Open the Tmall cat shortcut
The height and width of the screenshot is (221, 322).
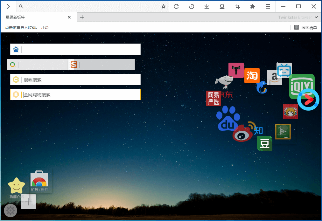(x=236, y=70)
